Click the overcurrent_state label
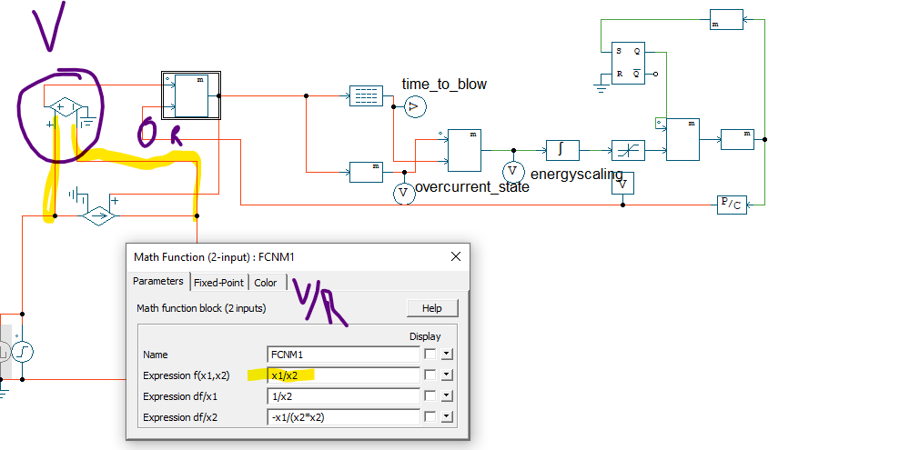920x450 pixels. (471, 187)
